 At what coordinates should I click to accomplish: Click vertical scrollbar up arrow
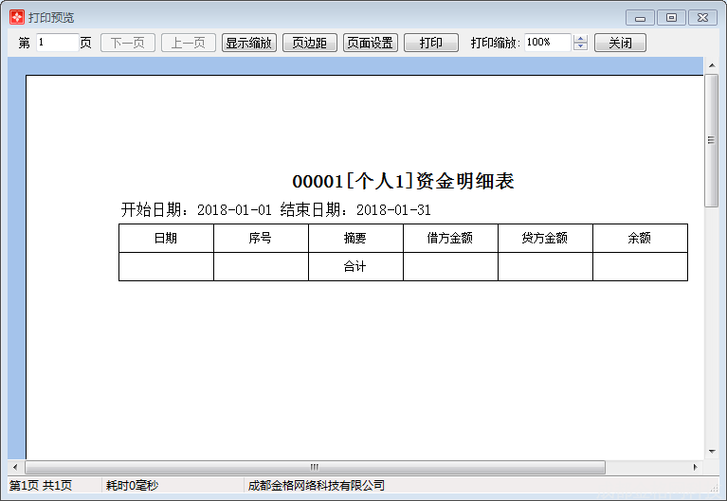[x=711, y=65]
